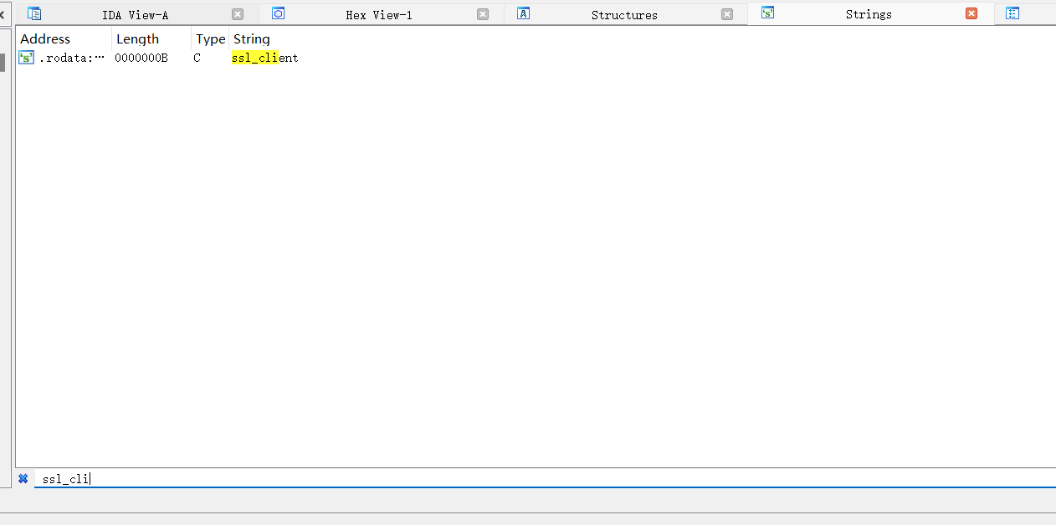Click the Strings tab icon

[767, 13]
